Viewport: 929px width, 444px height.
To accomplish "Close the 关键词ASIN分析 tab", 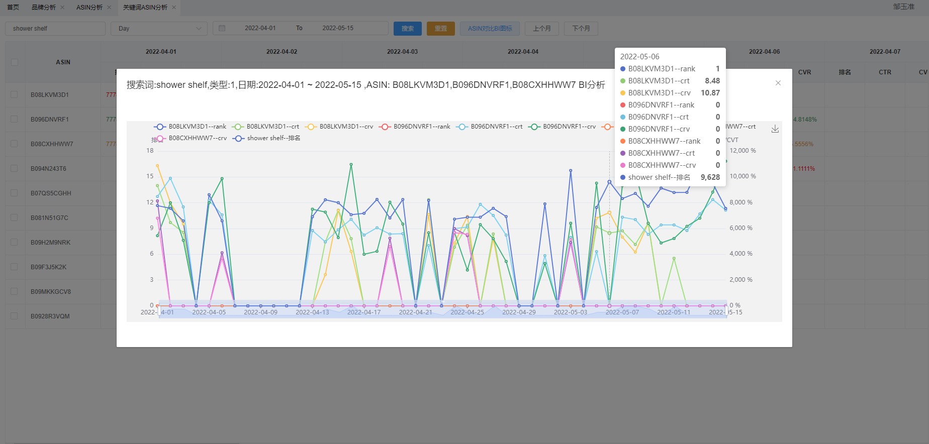I will pos(174,7).
